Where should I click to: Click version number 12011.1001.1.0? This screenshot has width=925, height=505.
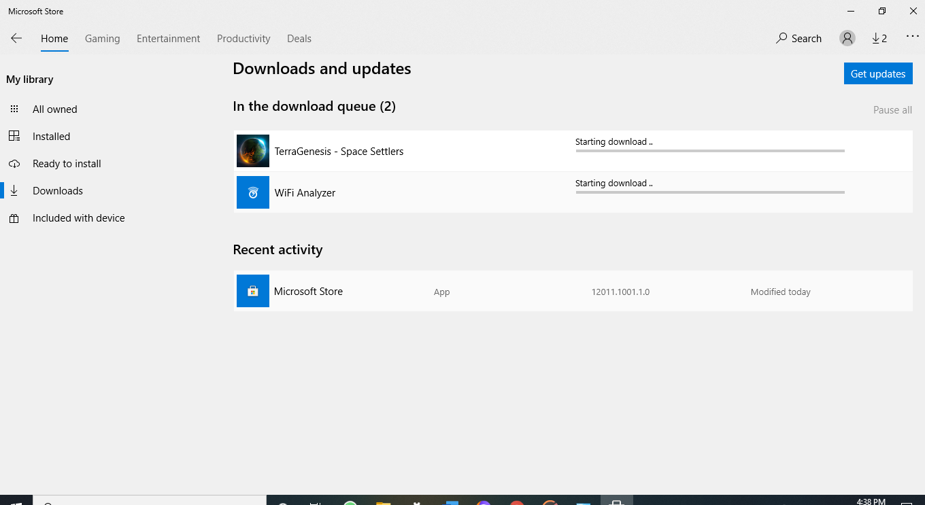(620, 292)
